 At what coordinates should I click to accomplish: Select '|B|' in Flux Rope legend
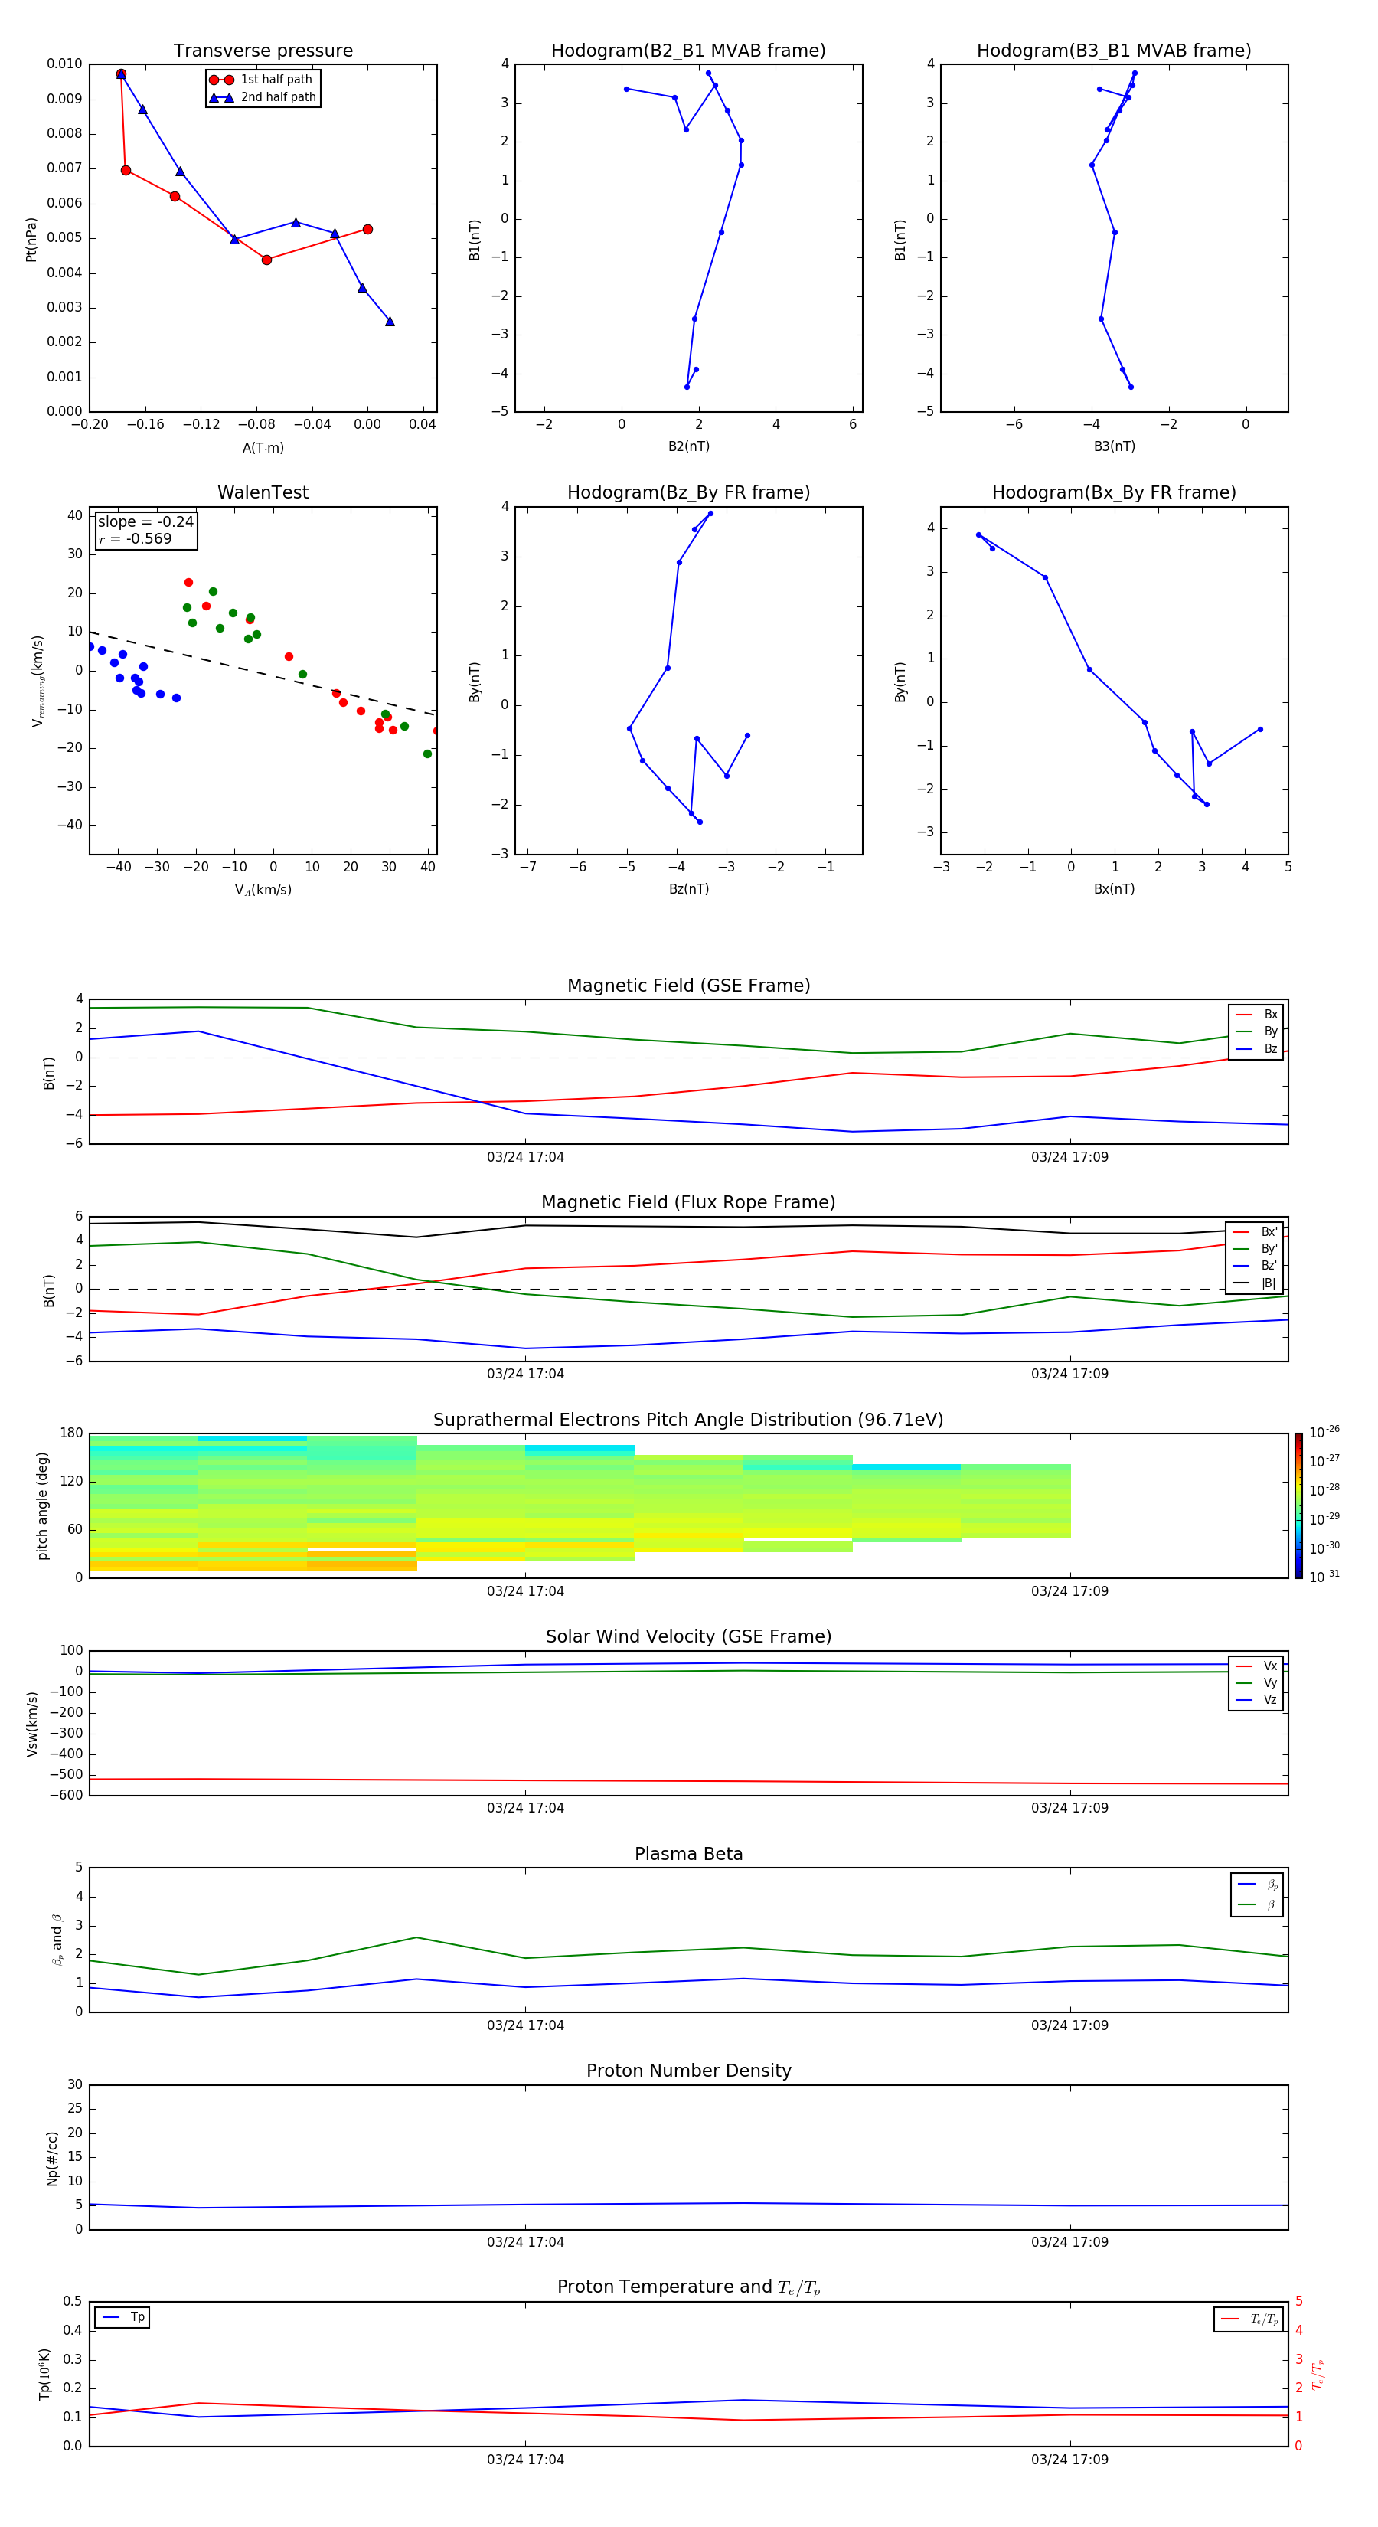(1256, 1283)
